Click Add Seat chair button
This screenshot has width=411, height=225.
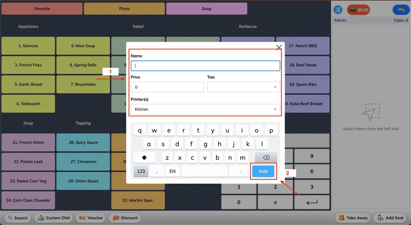point(391,218)
